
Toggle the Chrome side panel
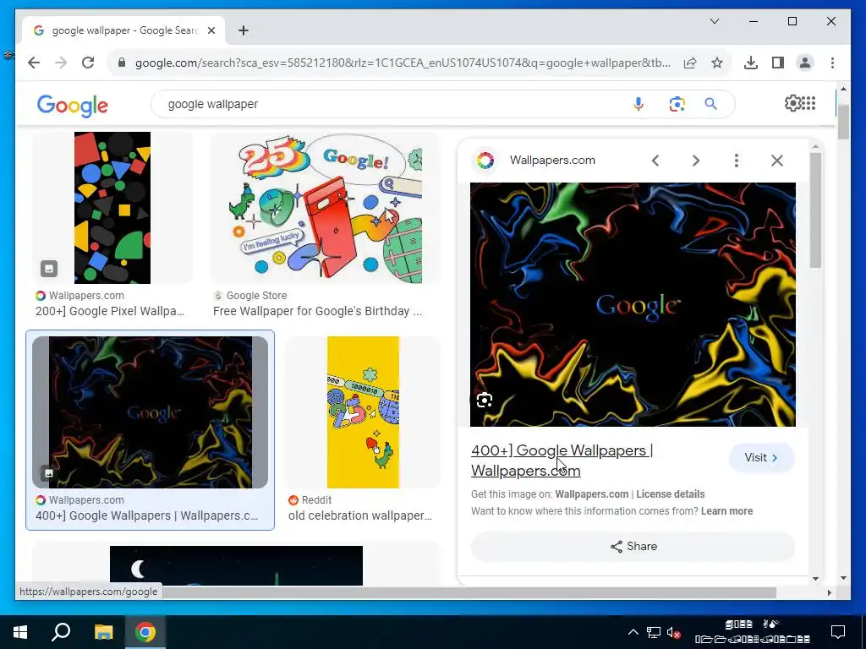778,63
